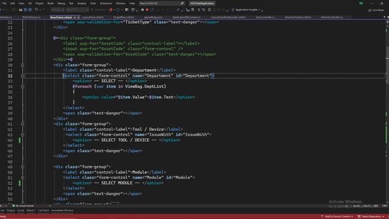The width and height of the screenshot is (389, 219).
Task: Open the Output panel tab
Action: click(x=10, y=210)
